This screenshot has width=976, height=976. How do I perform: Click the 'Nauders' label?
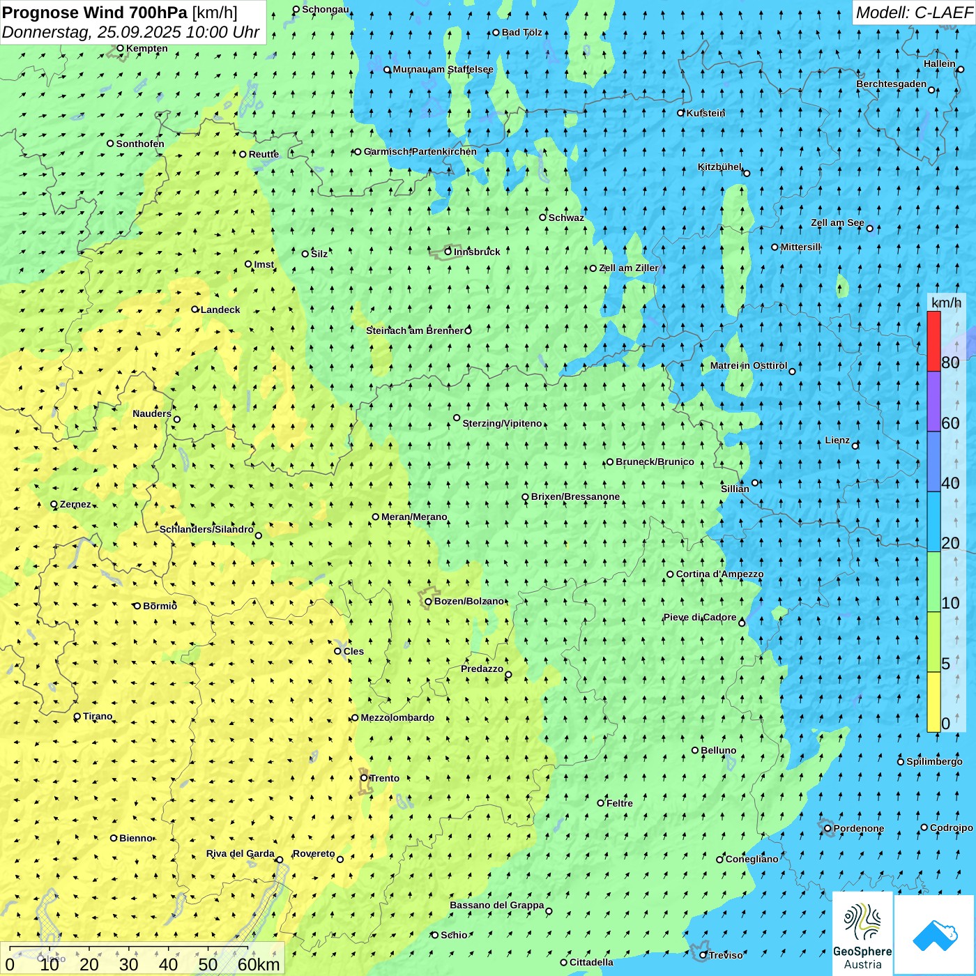[x=152, y=413]
